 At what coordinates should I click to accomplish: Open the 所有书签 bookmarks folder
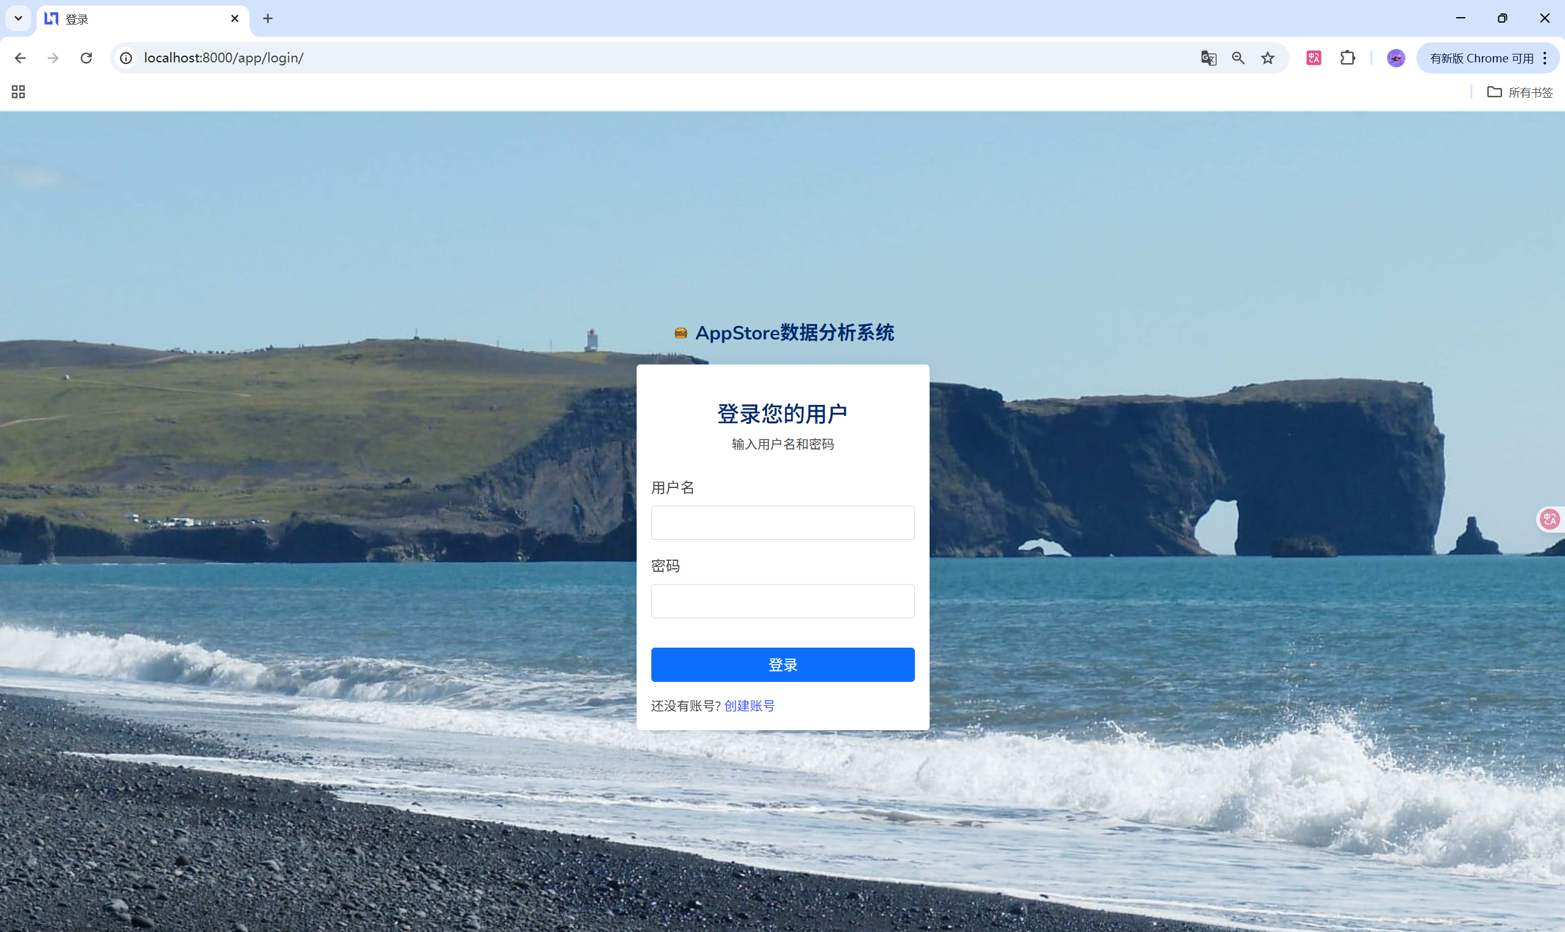(x=1520, y=92)
